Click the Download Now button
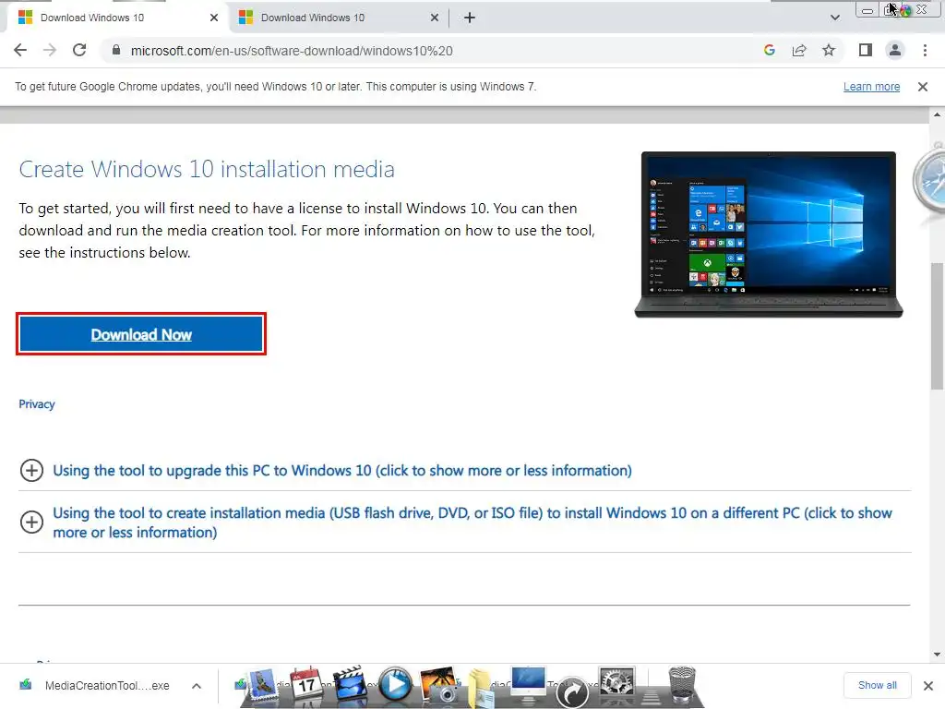This screenshot has width=945, height=709. 141,334
